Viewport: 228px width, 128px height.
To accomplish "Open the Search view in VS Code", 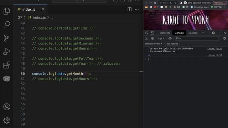I will pos(7,25).
